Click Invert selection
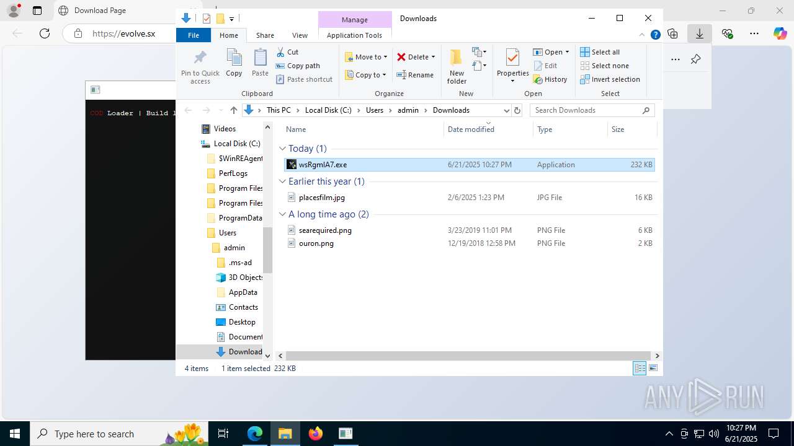The width and height of the screenshot is (794, 446). point(610,79)
